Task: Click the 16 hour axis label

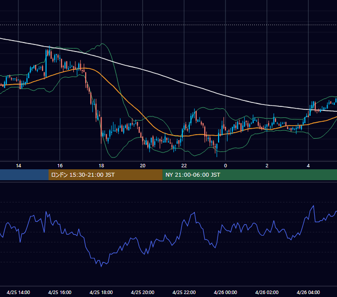Action: (x=60, y=166)
